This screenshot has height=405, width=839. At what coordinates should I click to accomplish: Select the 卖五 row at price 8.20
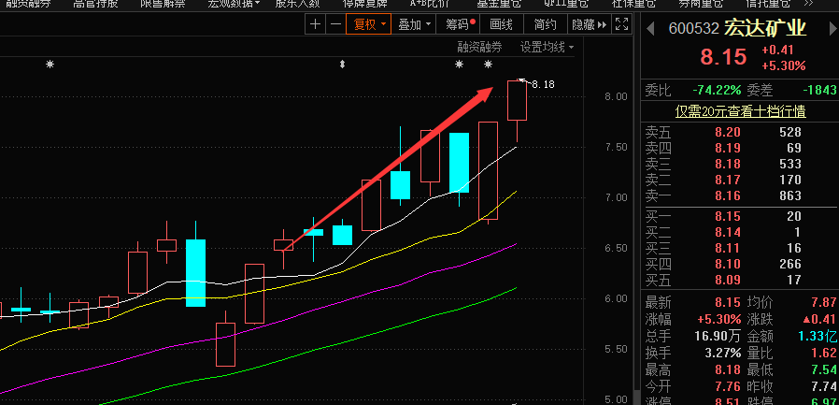(x=741, y=132)
